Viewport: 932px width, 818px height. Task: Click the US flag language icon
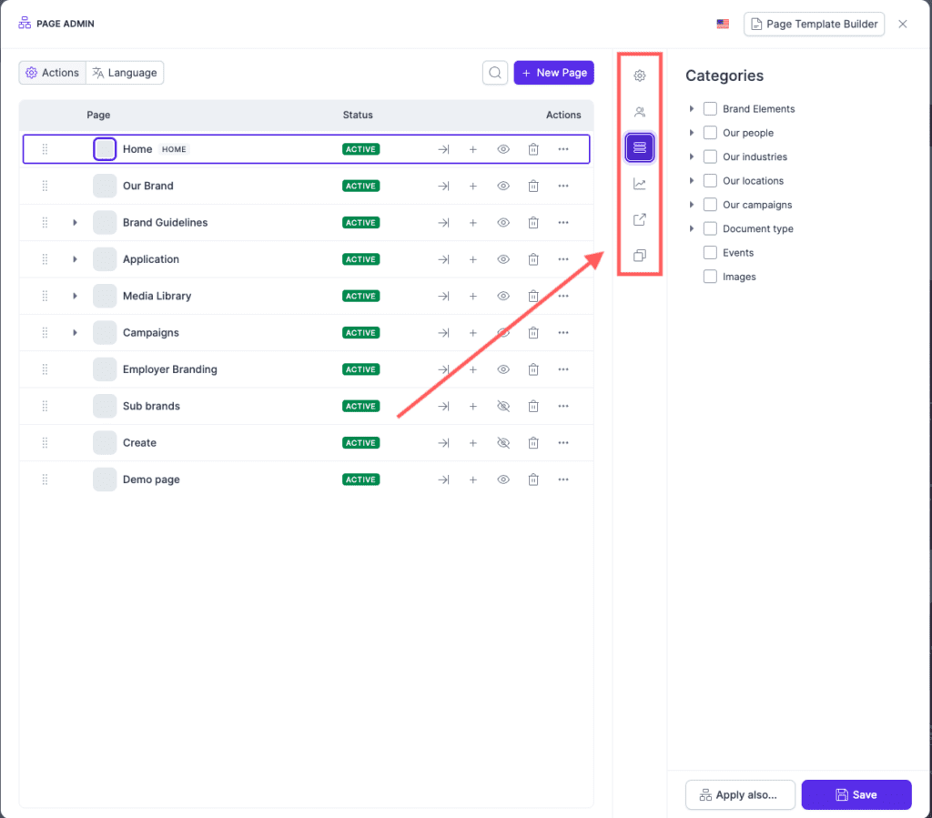tap(723, 24)
